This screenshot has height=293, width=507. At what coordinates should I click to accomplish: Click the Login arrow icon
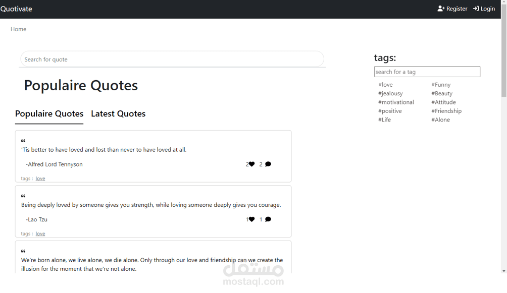click(x=476, y=9)
